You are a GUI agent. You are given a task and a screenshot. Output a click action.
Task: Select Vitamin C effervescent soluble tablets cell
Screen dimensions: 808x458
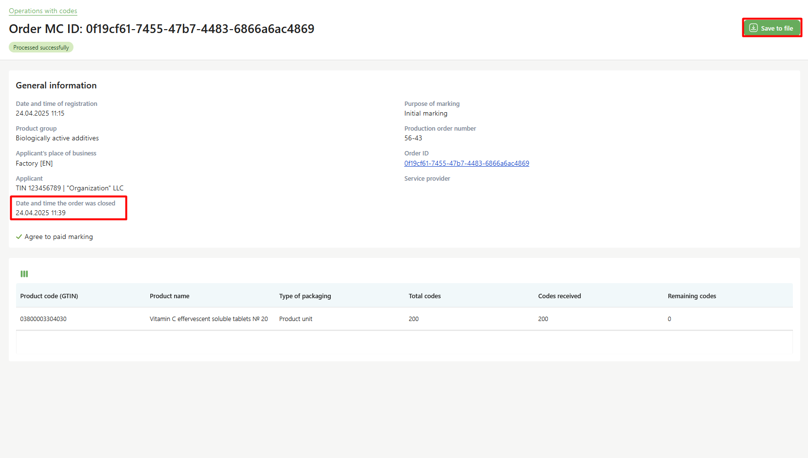209,319
